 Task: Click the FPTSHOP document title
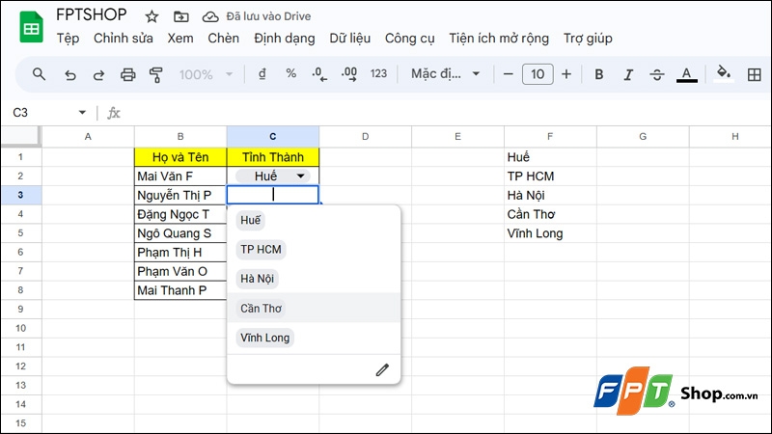point(91,14)
